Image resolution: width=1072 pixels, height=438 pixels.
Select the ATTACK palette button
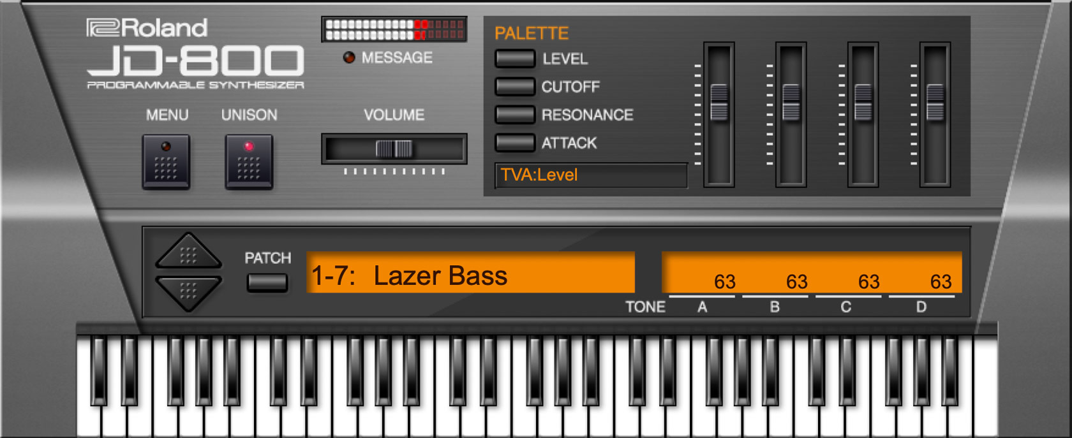(x=515, y=143)
